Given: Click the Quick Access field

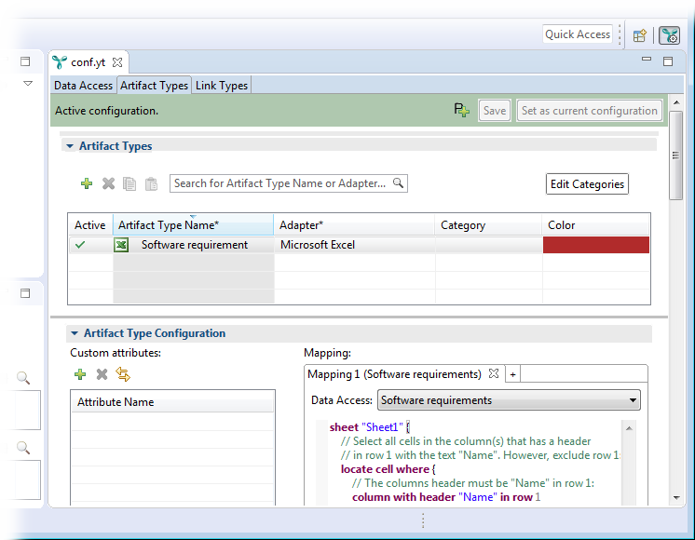Looking at the screenshot, I should pyautogui.click(x=578, y=34).
